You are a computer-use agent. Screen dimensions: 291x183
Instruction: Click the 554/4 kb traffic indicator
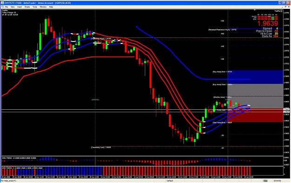pos(277,181)
